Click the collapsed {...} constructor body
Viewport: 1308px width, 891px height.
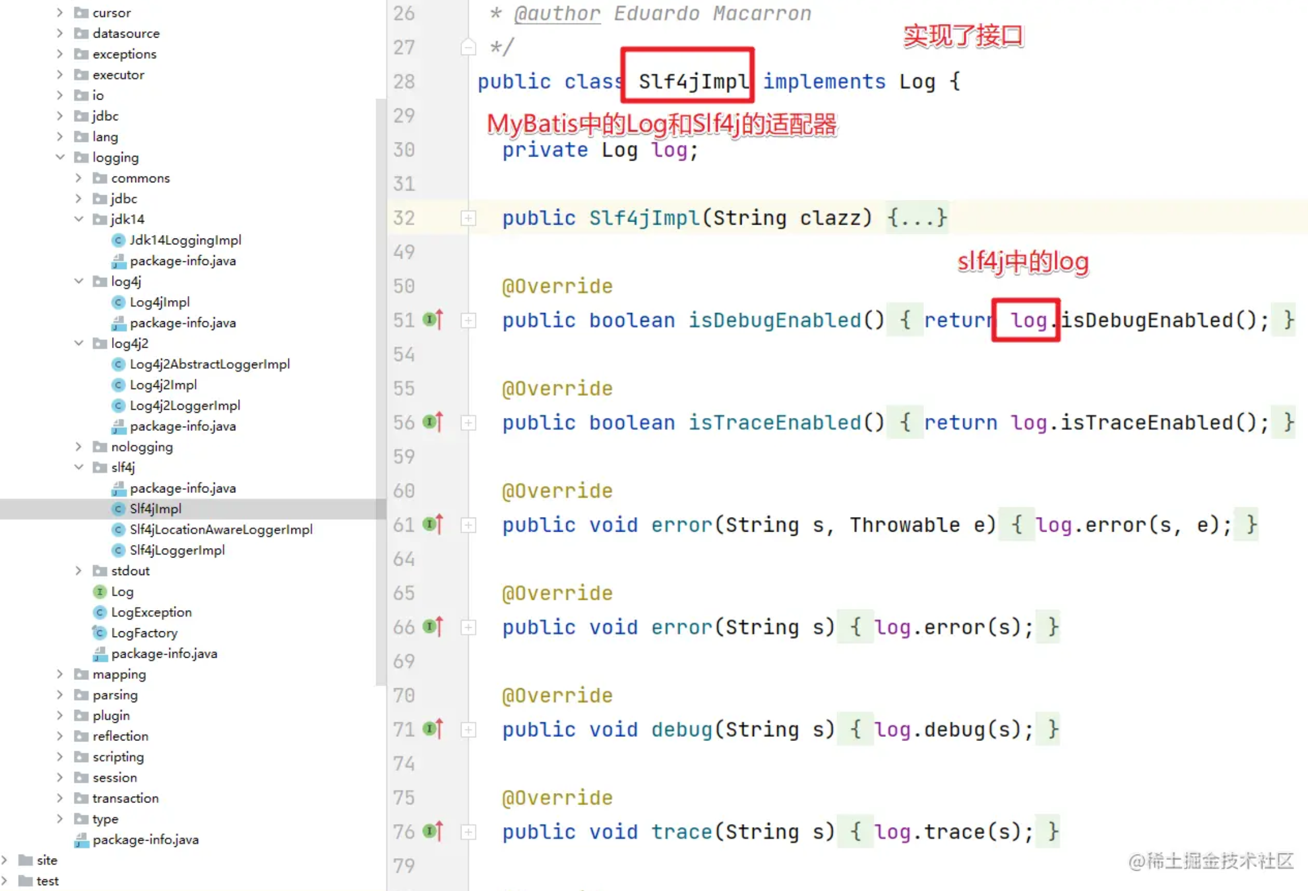click(916, 218)
